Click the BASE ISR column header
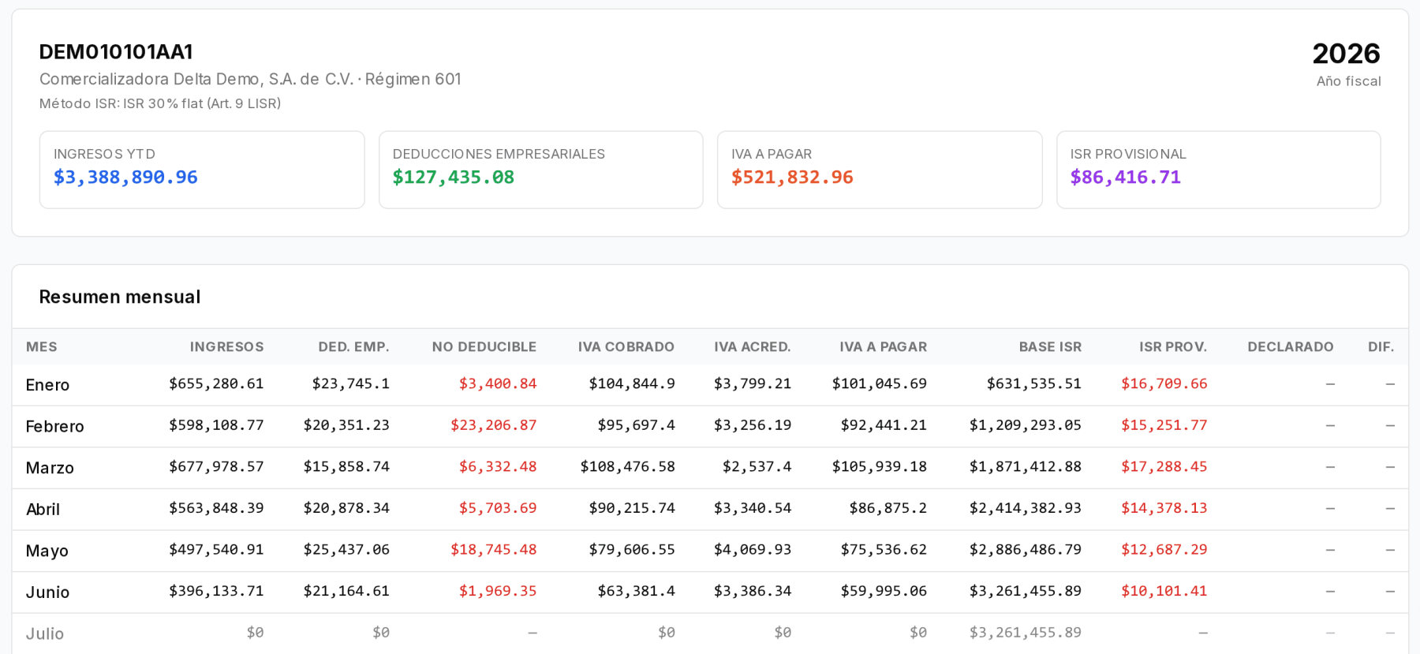 (x=1050, y=347)
